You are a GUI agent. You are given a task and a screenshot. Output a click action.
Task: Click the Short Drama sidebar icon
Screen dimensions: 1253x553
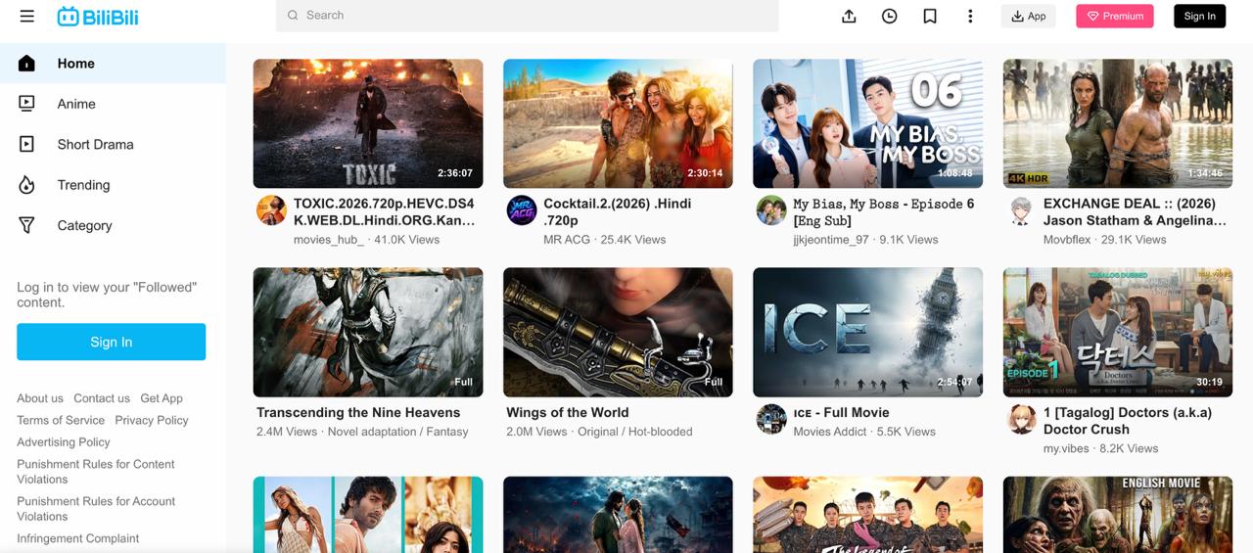(26, 144)
